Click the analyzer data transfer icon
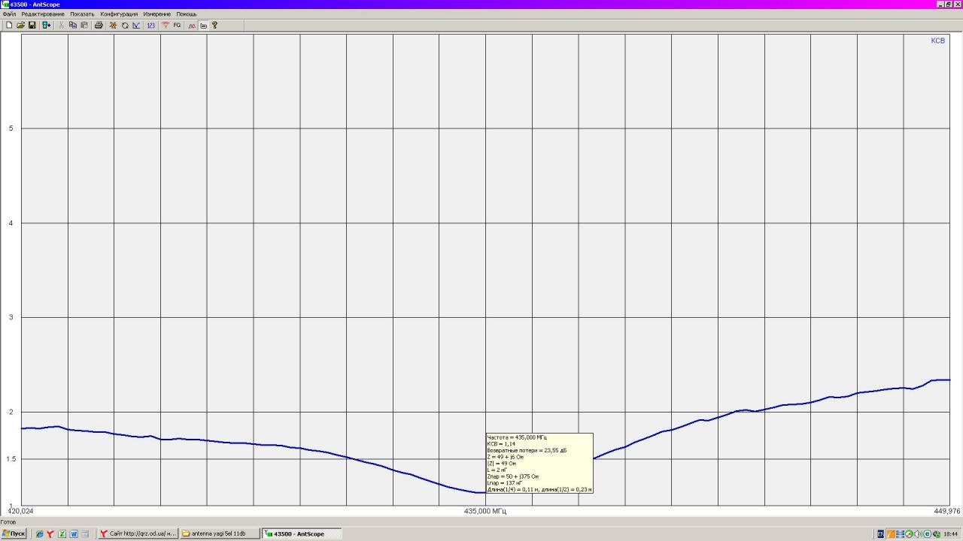 click(46, 25)
